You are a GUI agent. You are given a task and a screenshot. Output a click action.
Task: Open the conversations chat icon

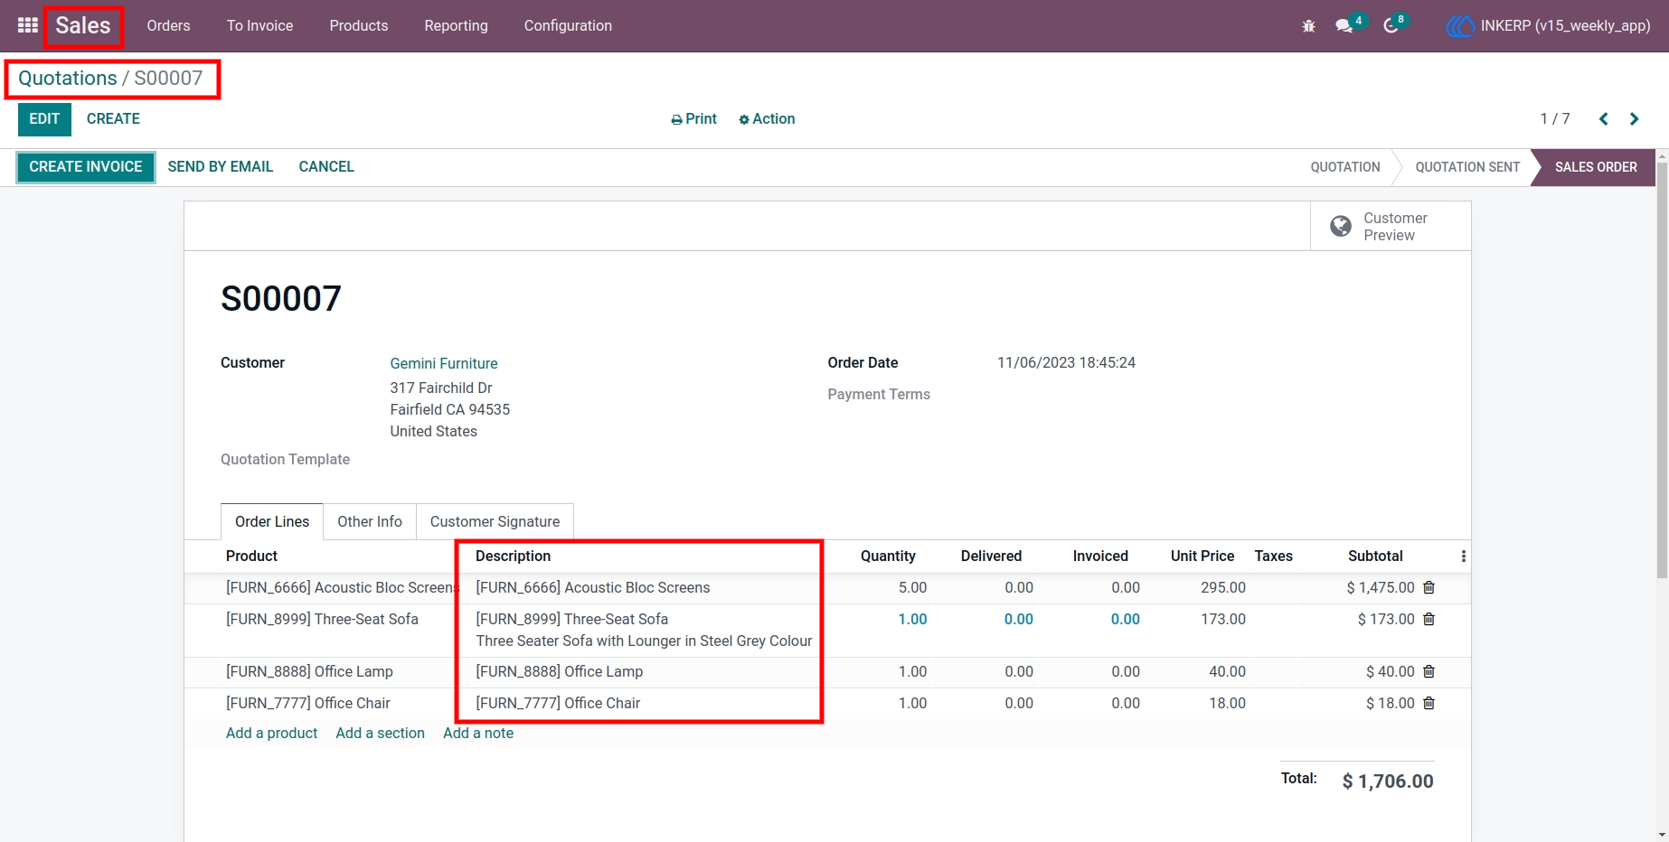(x=1344, y=26)
